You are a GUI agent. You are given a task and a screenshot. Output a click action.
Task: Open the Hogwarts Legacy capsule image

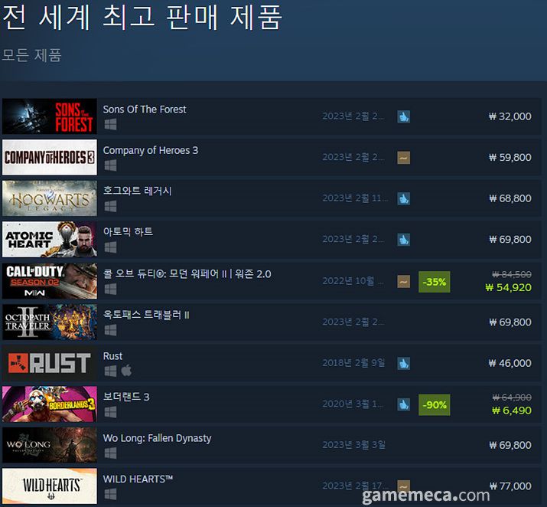click(x=50, y=198)
